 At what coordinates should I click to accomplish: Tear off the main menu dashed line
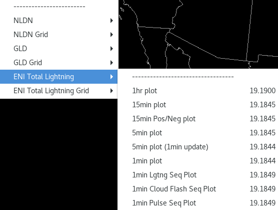(x=49, y=7)
